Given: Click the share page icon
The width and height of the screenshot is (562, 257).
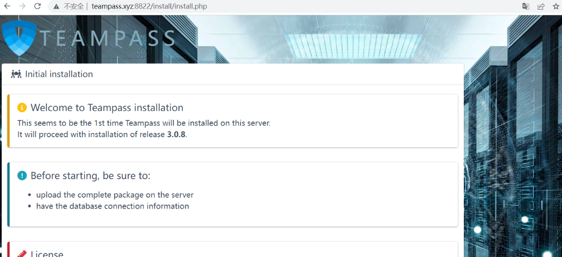Looking at the screenshot, I should [541, 6].
